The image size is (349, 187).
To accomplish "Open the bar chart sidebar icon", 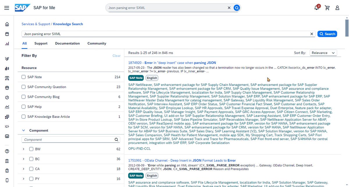I will [7, 44].
